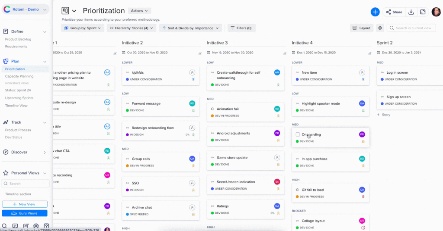Click the chart icon in Initiative 2 header
The image size is (443, 231).
[200, 53]
